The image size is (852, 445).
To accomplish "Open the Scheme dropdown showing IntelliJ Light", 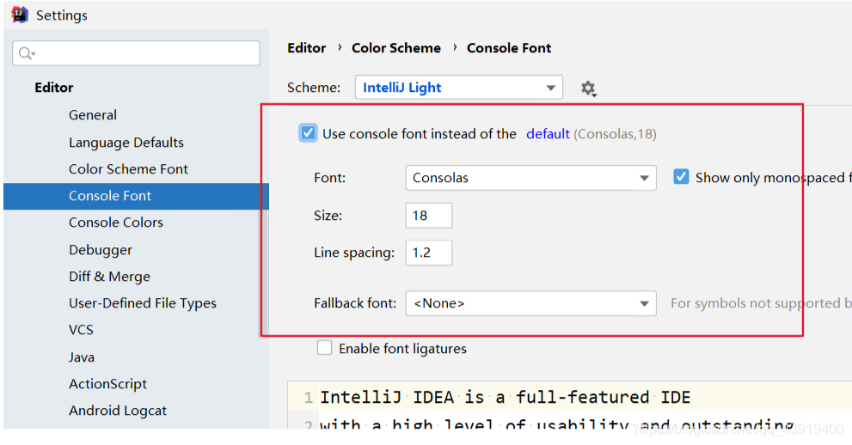I will (x=458, y=88).
